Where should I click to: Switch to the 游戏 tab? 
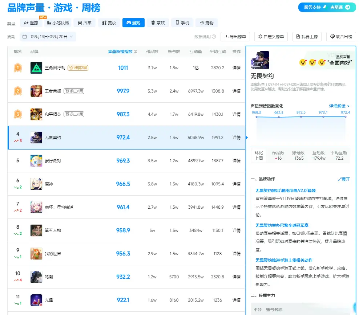(x=133, y=22)
